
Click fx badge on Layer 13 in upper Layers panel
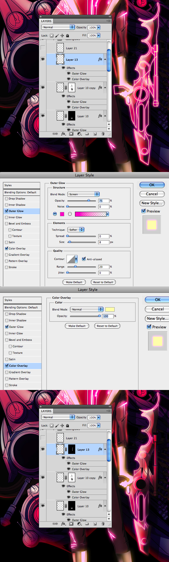click(100, 59)
